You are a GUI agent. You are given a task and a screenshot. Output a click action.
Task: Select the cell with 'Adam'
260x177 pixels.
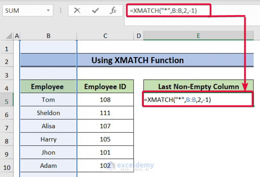(x=48, y=166)
